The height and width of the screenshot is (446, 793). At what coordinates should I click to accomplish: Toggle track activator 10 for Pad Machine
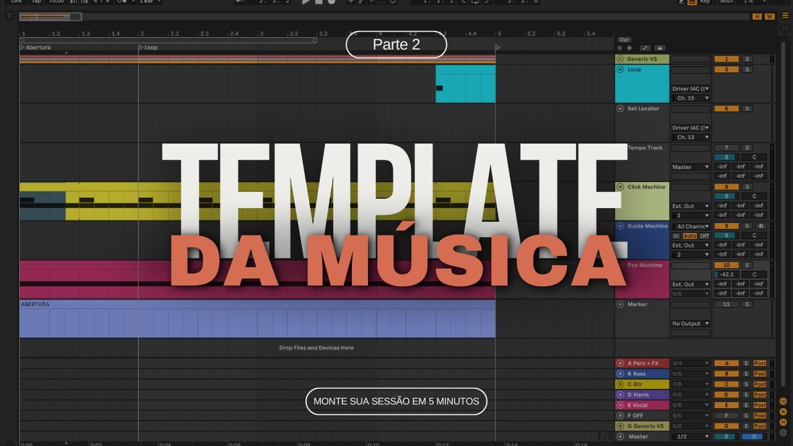click(x=727, y=265)
